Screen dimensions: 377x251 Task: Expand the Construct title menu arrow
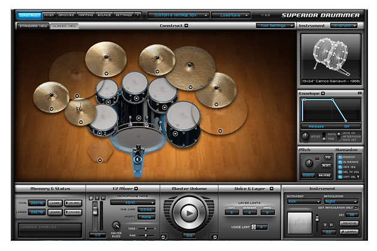(x=186, y=25)
